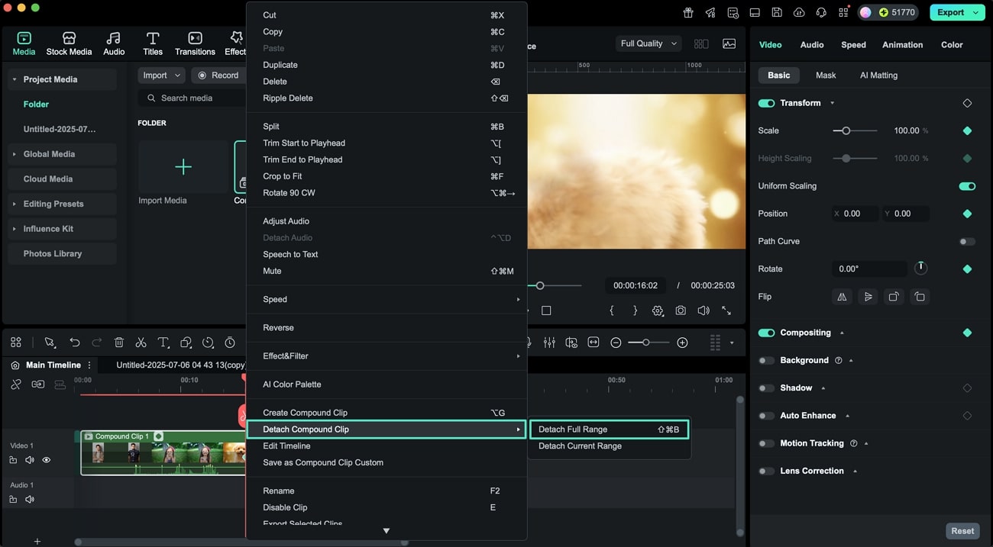
Task: Open the Import dropdown
Action: [x=161, y=76]
